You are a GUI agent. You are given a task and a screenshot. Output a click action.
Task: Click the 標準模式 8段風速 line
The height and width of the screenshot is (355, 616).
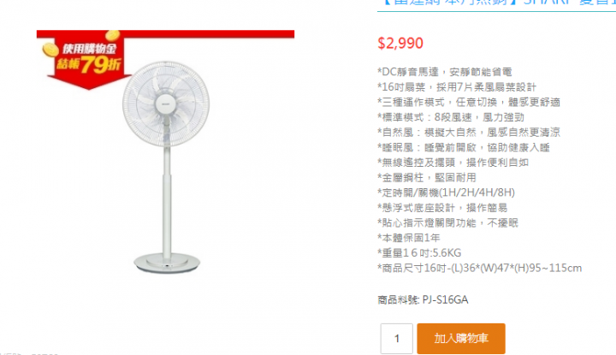click(451, 117)
